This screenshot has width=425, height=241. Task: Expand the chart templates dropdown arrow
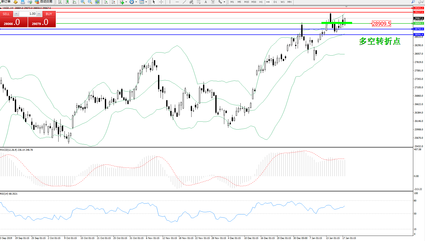(146, 2)
